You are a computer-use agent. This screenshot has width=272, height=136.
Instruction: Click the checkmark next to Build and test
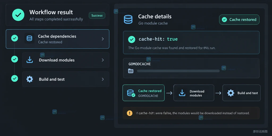tap(15, 78)
